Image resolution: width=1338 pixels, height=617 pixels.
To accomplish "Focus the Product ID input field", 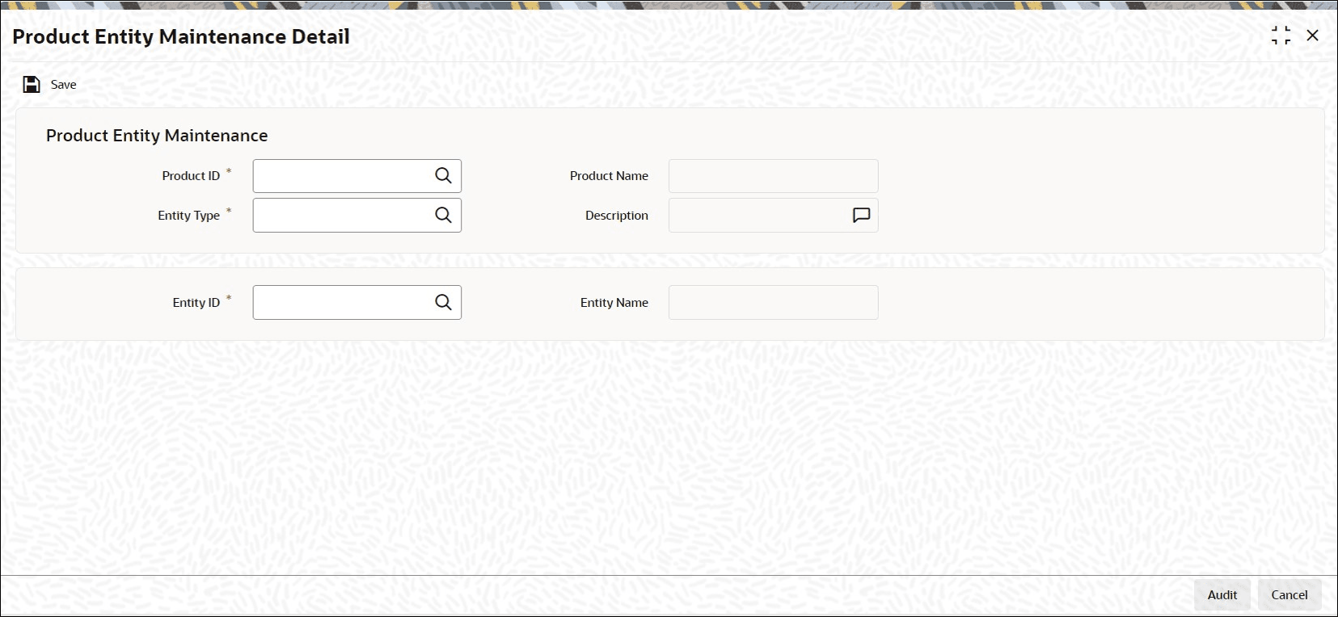I will [357, 176].
